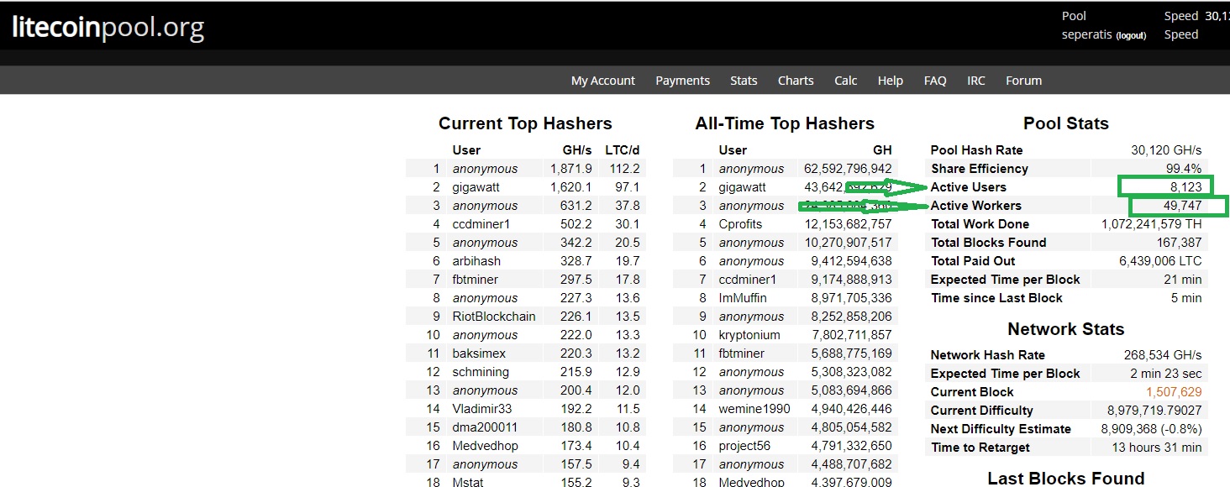Open kryptonium's profile in All-Time Top Hashers
Screen dimensions: 1230x487
pos(749,334)
